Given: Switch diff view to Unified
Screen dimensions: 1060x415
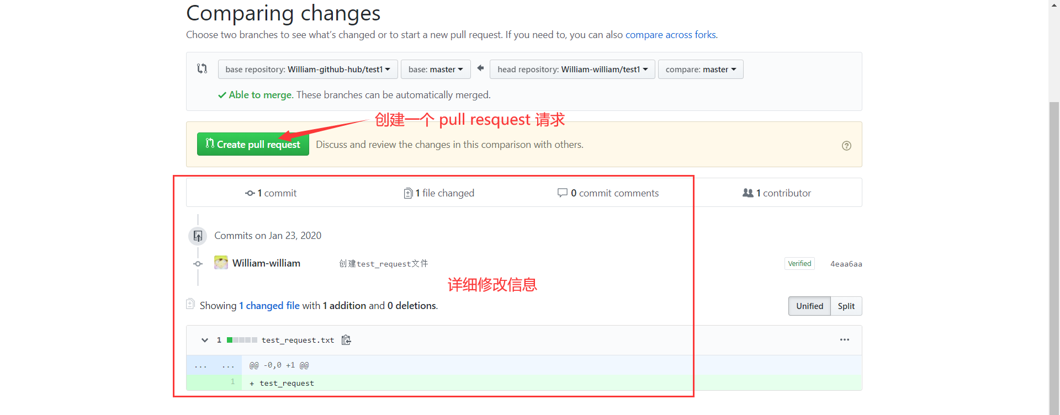Looking at the screenshot, I should 809,306.
